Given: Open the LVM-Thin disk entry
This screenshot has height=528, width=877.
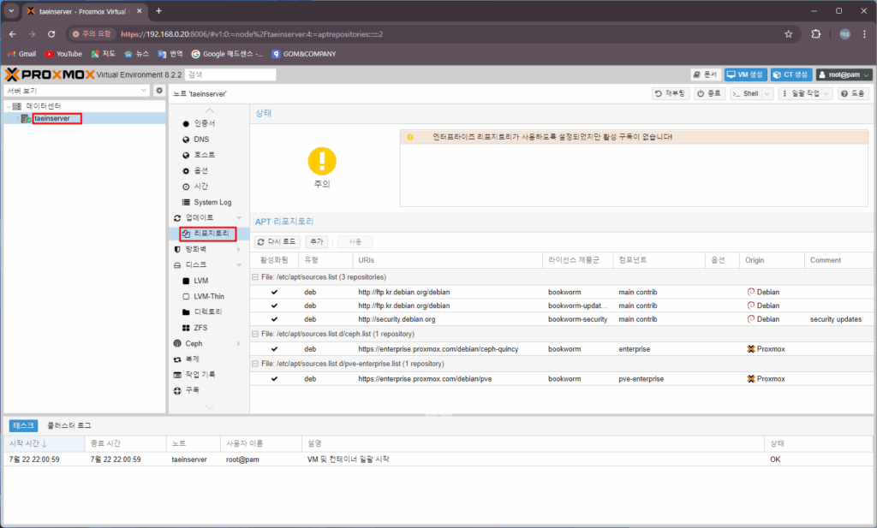Looking at the screenshot, I should (209, 296).
